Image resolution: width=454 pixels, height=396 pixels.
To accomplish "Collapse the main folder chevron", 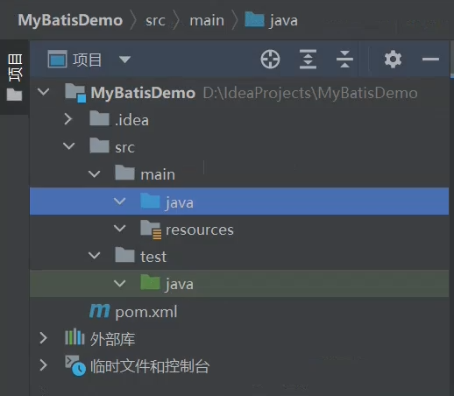I will (x=95, y=173).
